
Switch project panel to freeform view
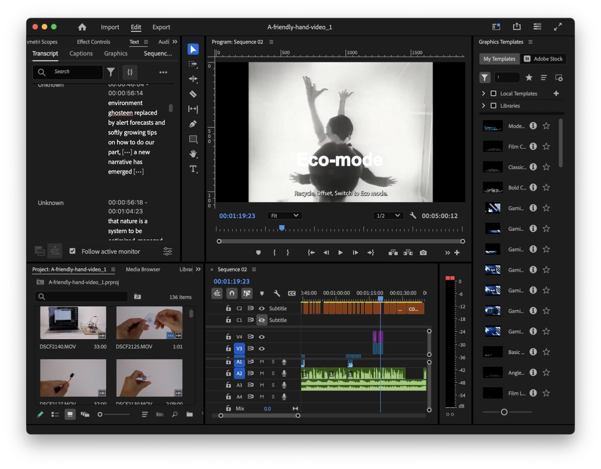[85, 415]
